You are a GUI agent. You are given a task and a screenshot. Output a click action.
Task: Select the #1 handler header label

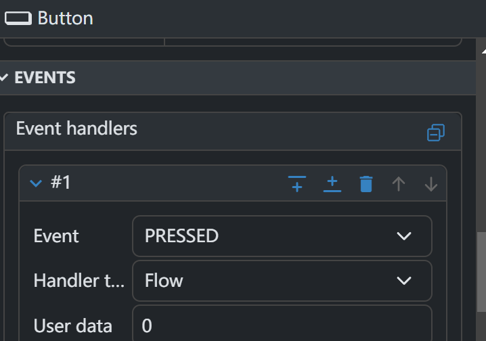[x=61, y=183]
